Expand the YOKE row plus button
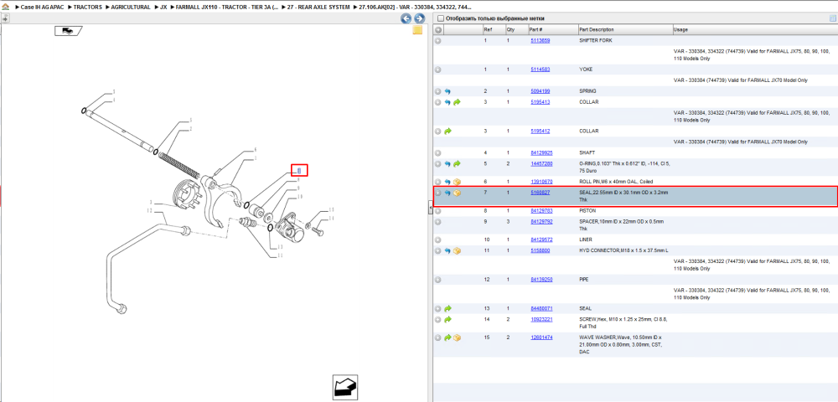838x402 pixels. point(437,70)
